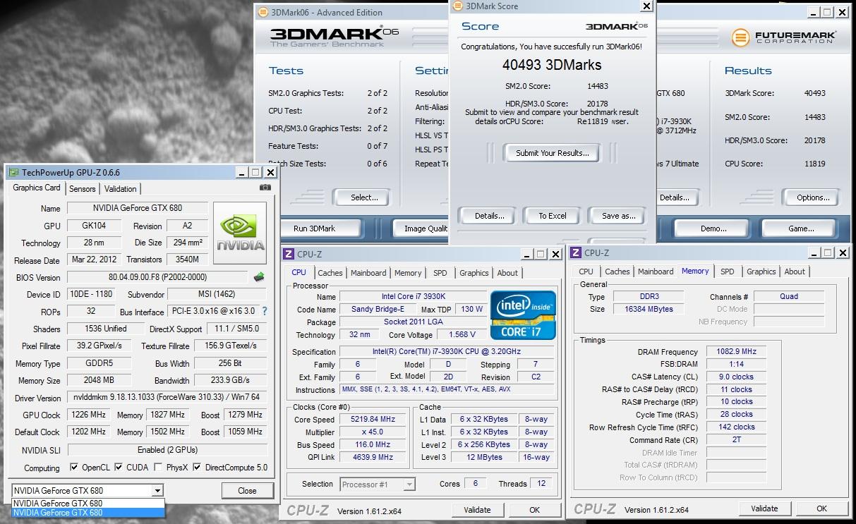
Task: Toggle the OpenCL checkbox in GPU-Z
Action: pyautogui.click(x=74, y=467)
